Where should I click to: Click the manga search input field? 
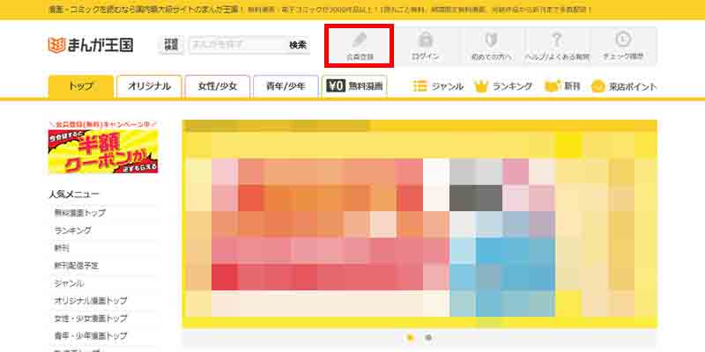(235, 45)
